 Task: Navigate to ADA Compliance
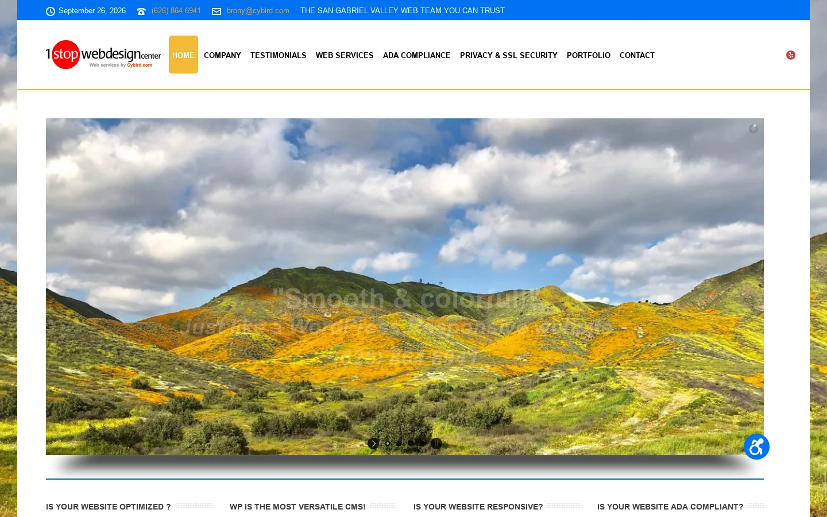tap(417, 55)
